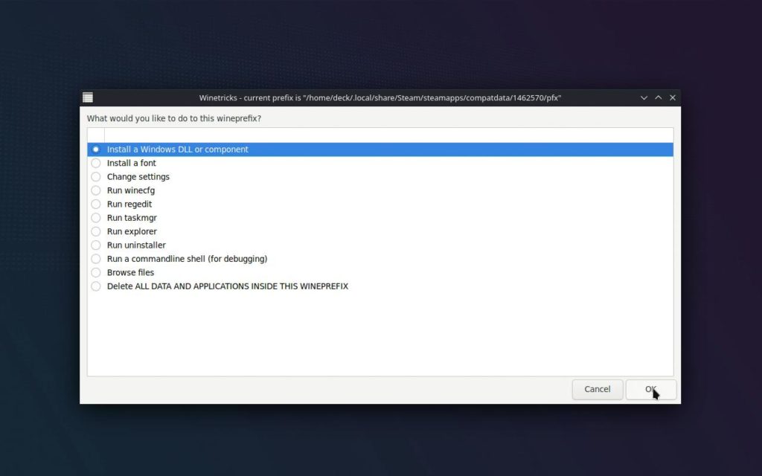Close the Winetricks window

[673, 97]
